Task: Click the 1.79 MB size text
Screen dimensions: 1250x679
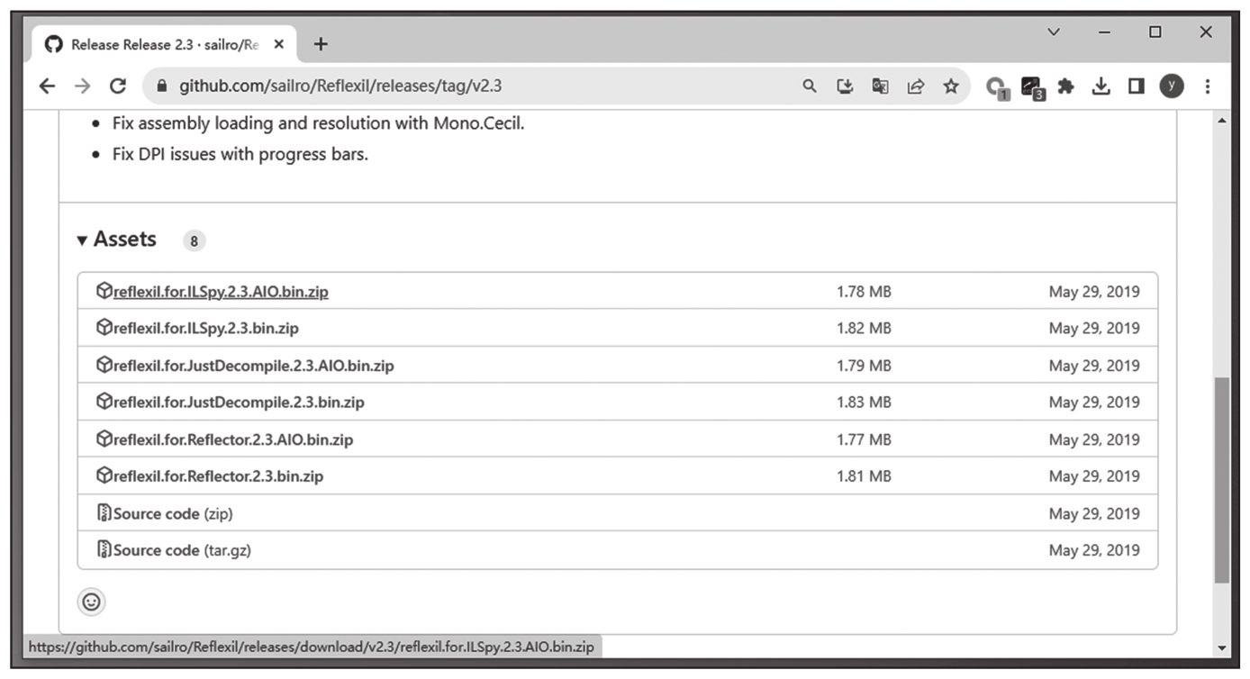Action: (x=864, y=366)
